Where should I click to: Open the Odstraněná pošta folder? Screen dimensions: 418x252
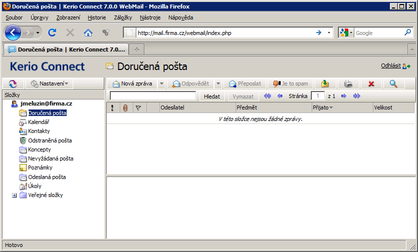click(50, 140)
